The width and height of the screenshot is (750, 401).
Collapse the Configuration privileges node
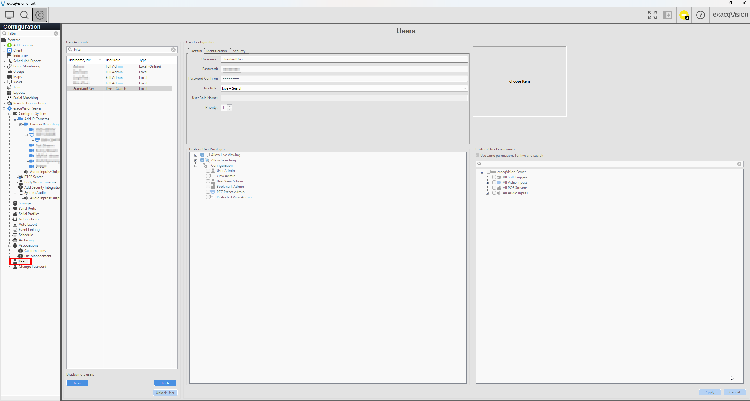[x=195, y=166]
